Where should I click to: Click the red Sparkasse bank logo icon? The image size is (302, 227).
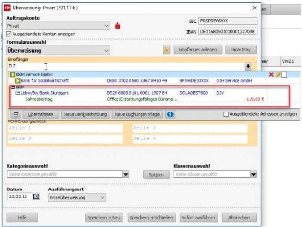(118, 26)
